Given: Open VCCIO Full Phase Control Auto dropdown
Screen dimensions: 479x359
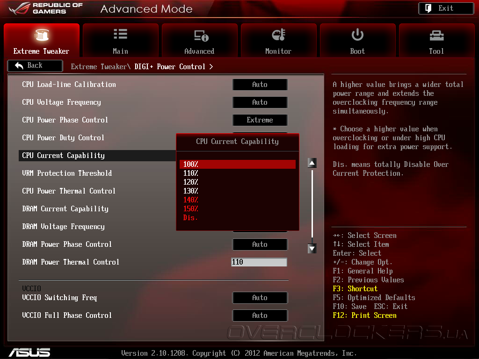Looking at the screenshot, I should (260, 316).
